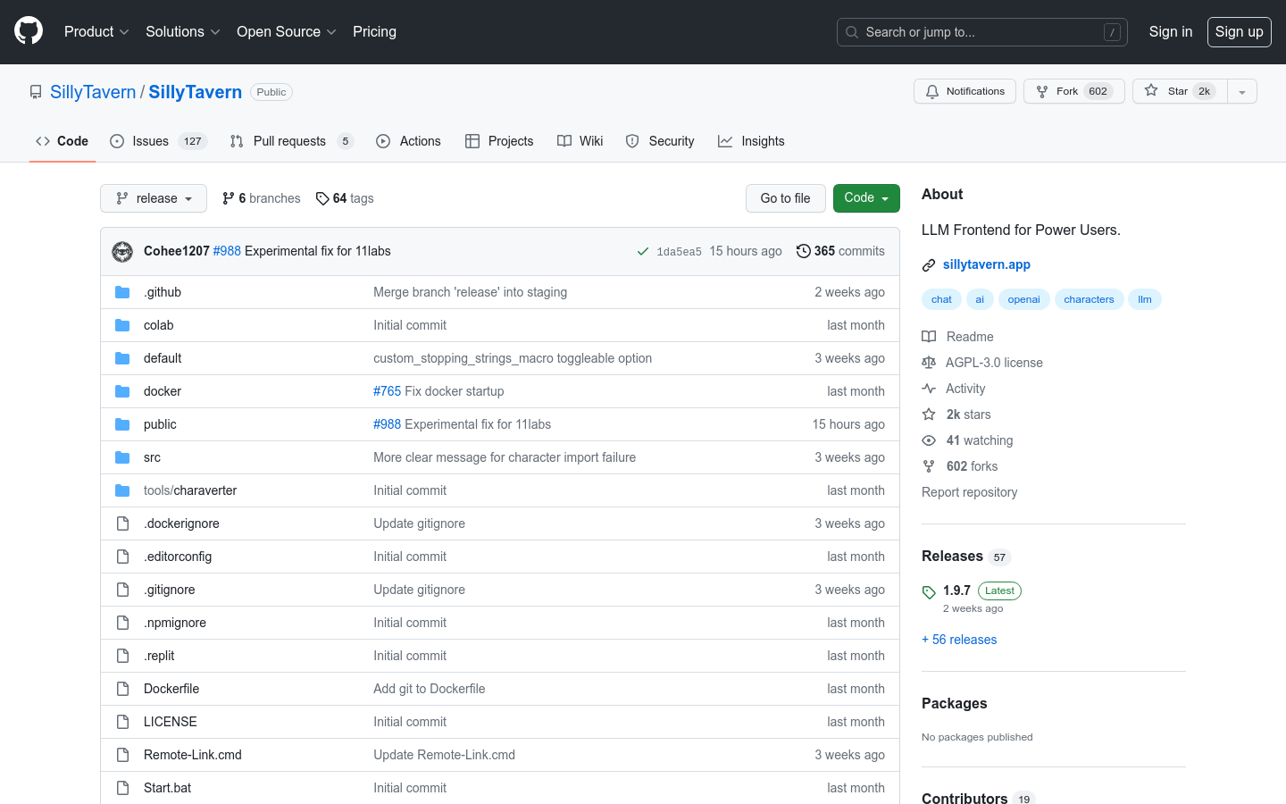Open the 365 commits history link
Image resolution: width=1286 pixels, height=804 pixels.
tap(840, 251)
